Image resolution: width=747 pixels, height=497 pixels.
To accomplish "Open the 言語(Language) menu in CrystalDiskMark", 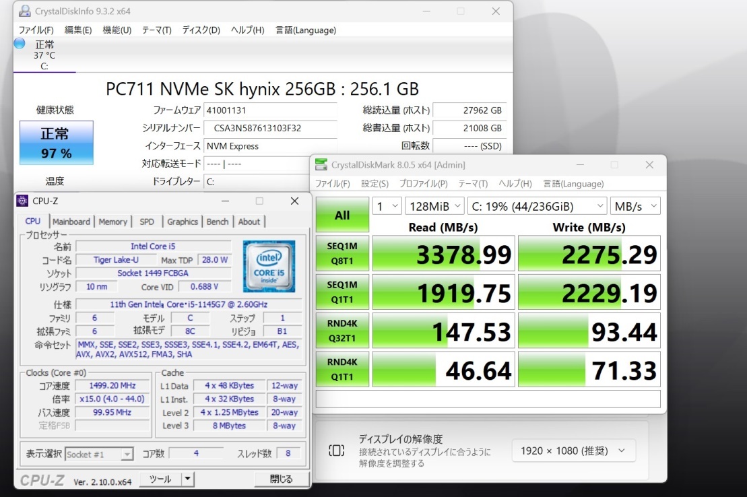I will (574, 183).
